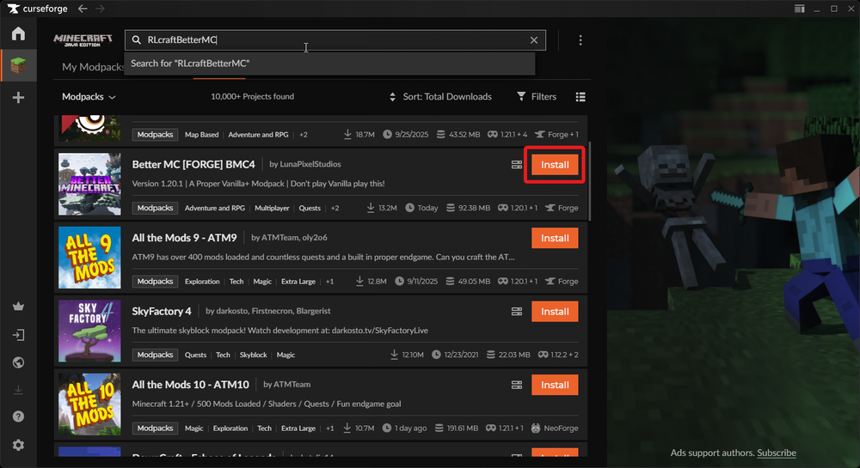
Task: Clear the search field with X icon
Action: [533, 40]
